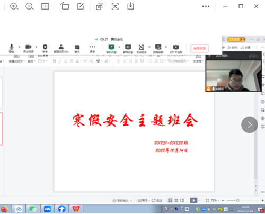This screenshot has height=214, width=265.
Task: Switch to slide sorter view
Action: pyautogui.click(x=176, y=200)
